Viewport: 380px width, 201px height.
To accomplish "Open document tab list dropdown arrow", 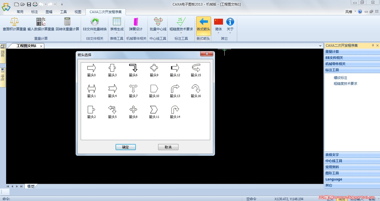I will pyautogui.click(x=320, y=46).
